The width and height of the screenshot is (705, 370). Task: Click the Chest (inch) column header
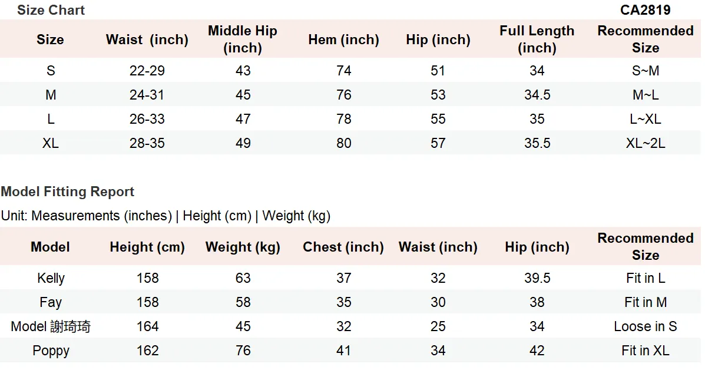pyautogui.click(x=343, y=247)
